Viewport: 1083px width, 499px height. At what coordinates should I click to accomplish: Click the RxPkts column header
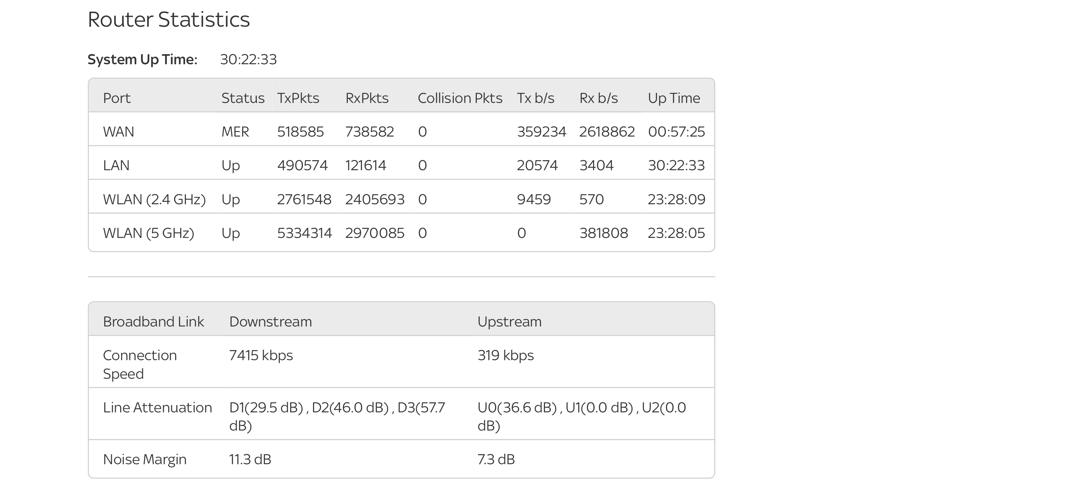coord(366,98)
